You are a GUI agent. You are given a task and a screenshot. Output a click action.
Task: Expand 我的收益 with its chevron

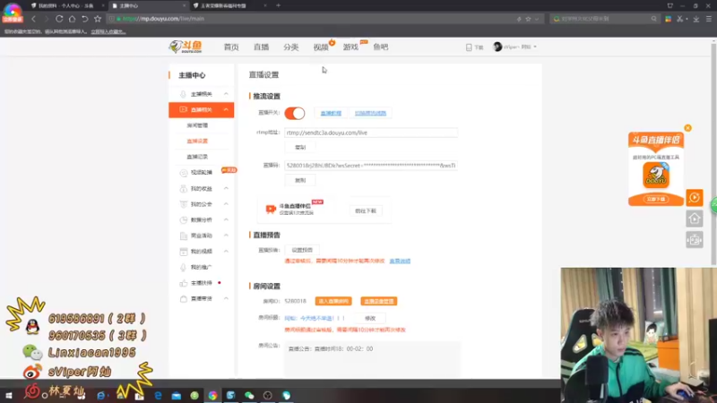click(226, 188)
